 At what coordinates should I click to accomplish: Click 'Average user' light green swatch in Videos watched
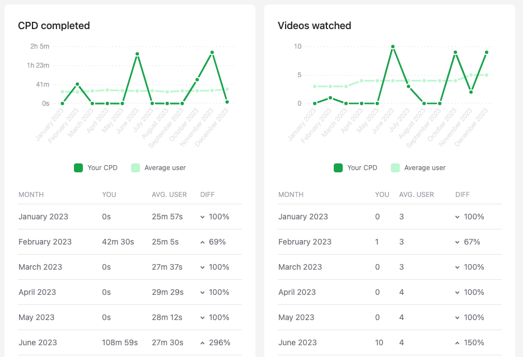tap(395, 168)
